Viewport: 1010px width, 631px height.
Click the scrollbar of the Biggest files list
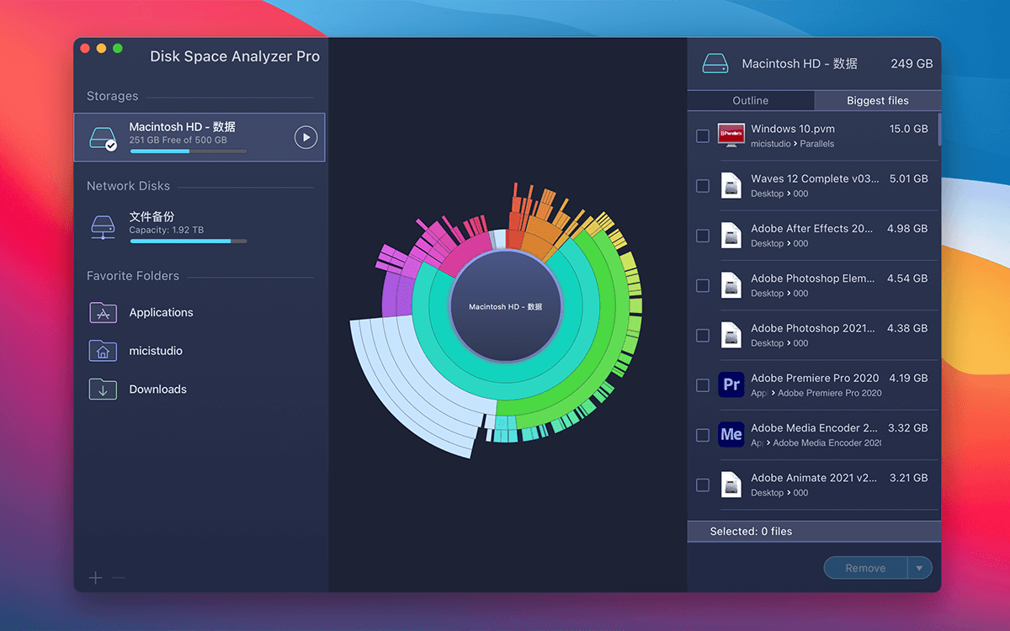point(938,130)
